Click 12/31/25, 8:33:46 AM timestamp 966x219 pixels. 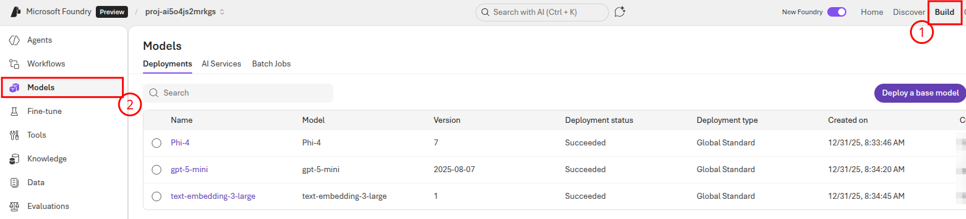coord(866,142)
